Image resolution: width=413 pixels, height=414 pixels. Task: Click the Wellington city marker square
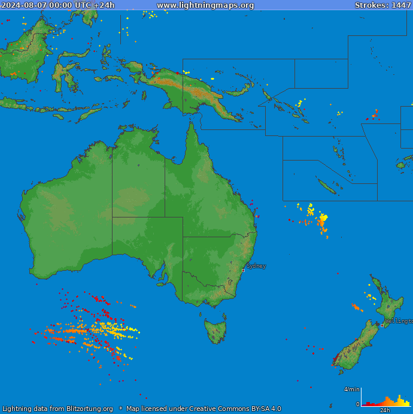(x=382, y=325)
